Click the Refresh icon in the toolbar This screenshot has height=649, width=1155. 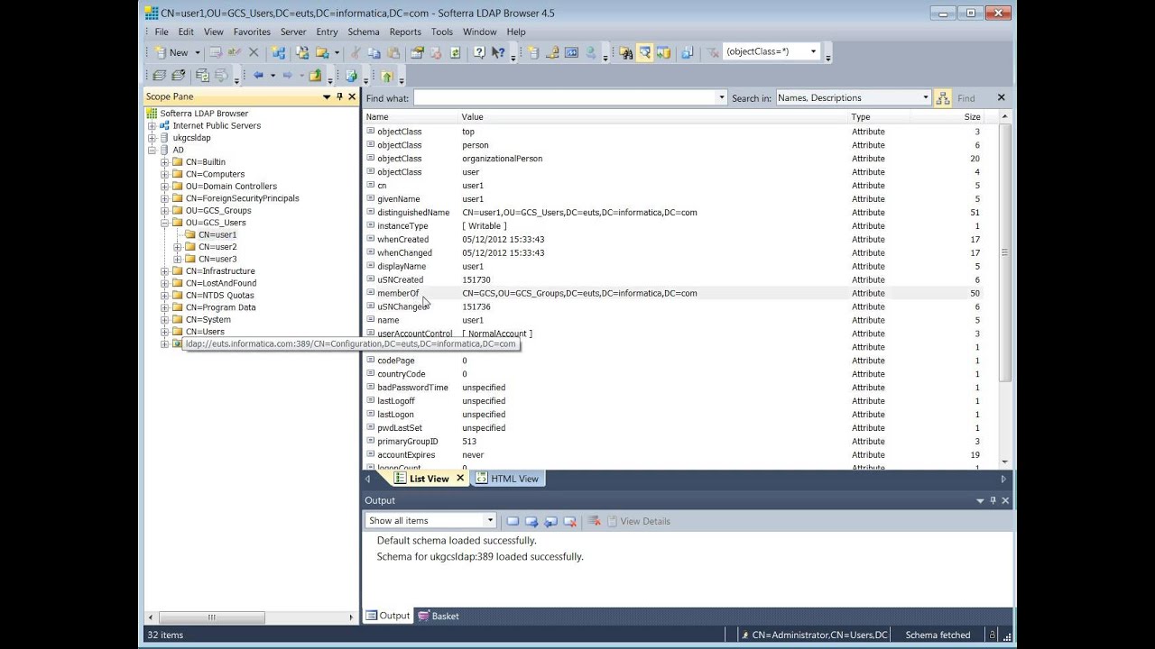click(x=455, y=52)
